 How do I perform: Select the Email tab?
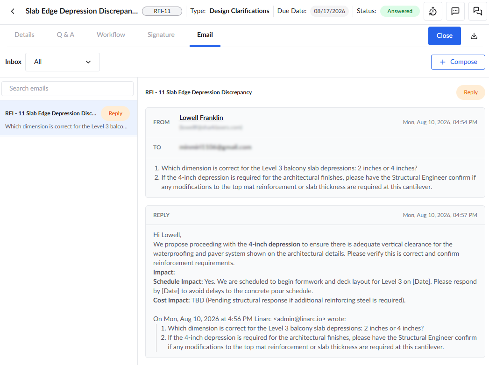pos(205,35)
